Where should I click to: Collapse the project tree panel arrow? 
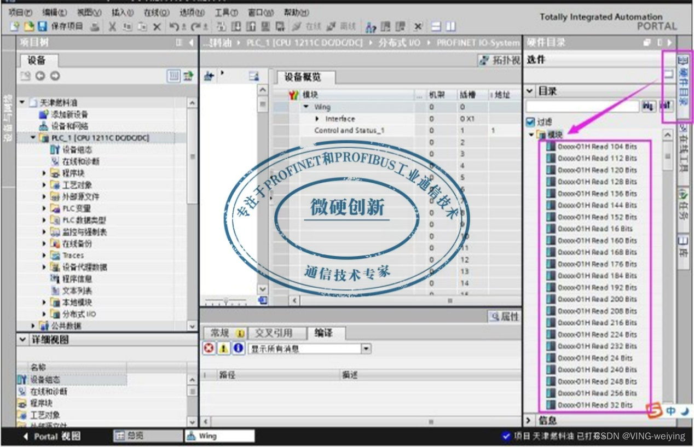pos(191,43)
